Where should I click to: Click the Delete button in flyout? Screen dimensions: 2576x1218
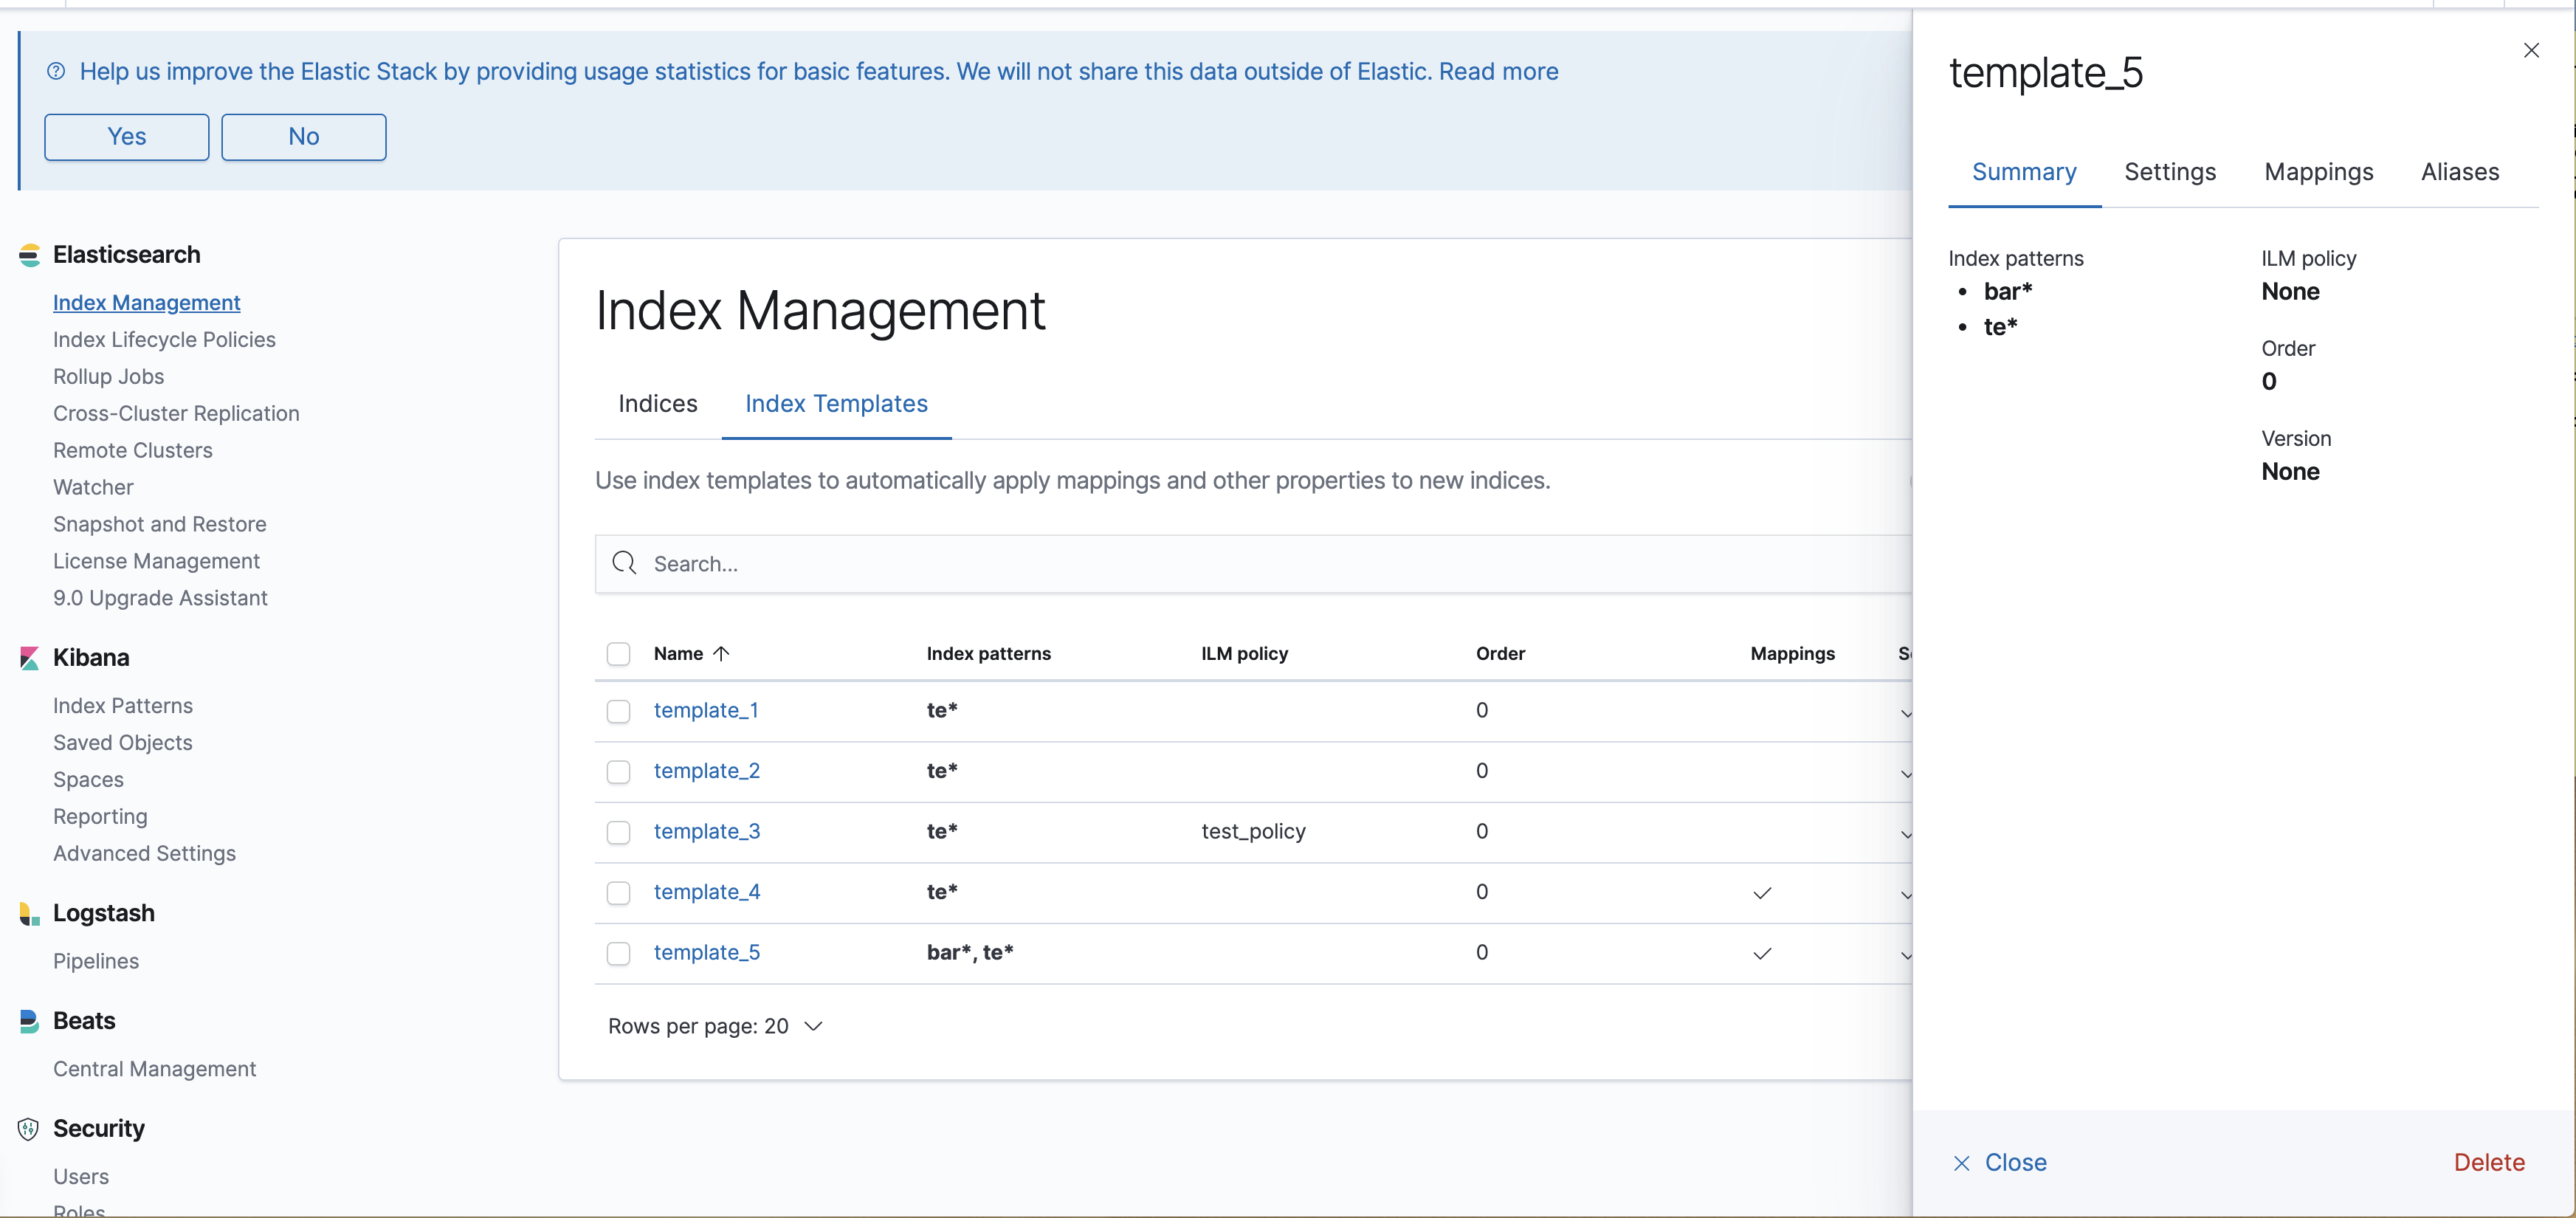click(x=2488, y=1162)
